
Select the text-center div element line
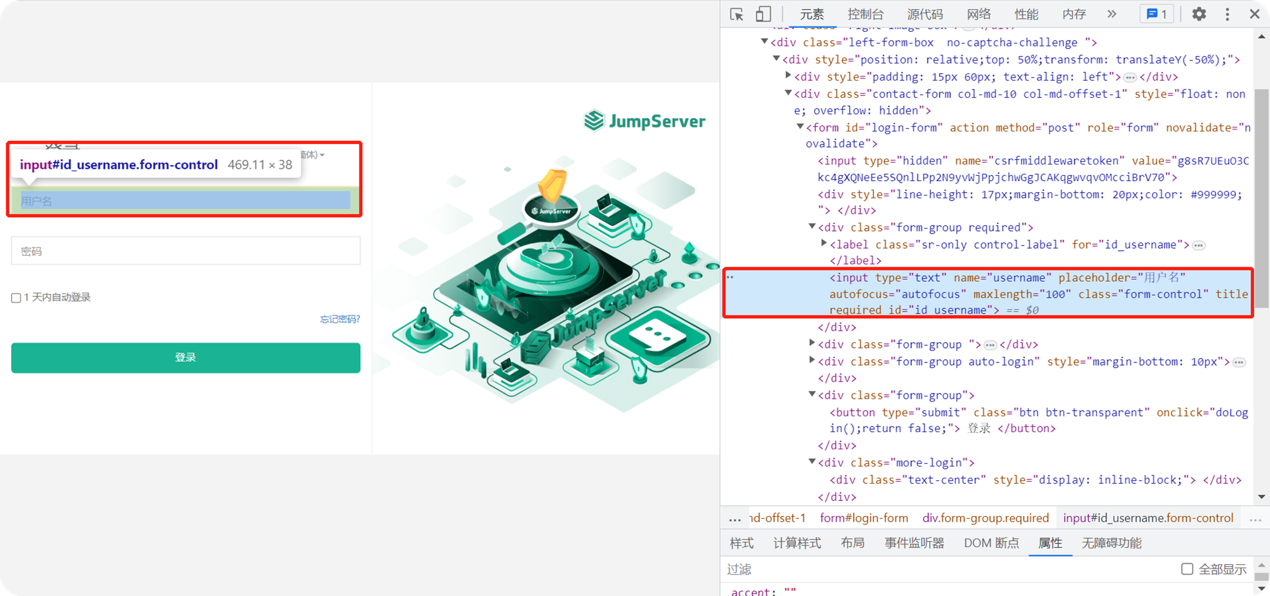(1035, 480)
